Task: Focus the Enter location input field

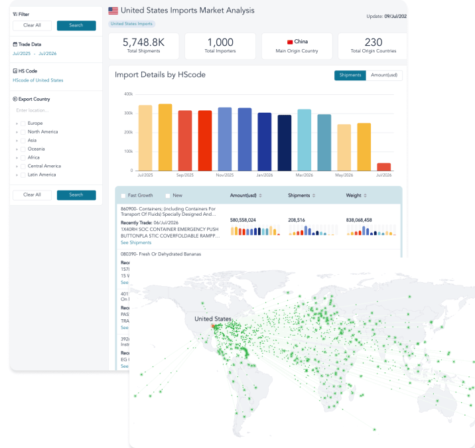Action: coord(54,110)
